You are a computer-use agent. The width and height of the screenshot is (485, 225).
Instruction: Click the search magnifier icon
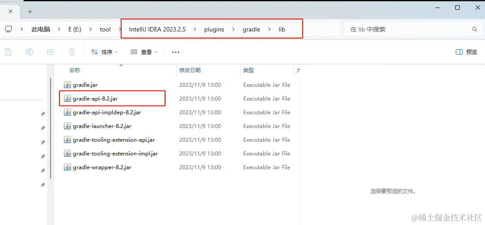(x=475, y=29)
